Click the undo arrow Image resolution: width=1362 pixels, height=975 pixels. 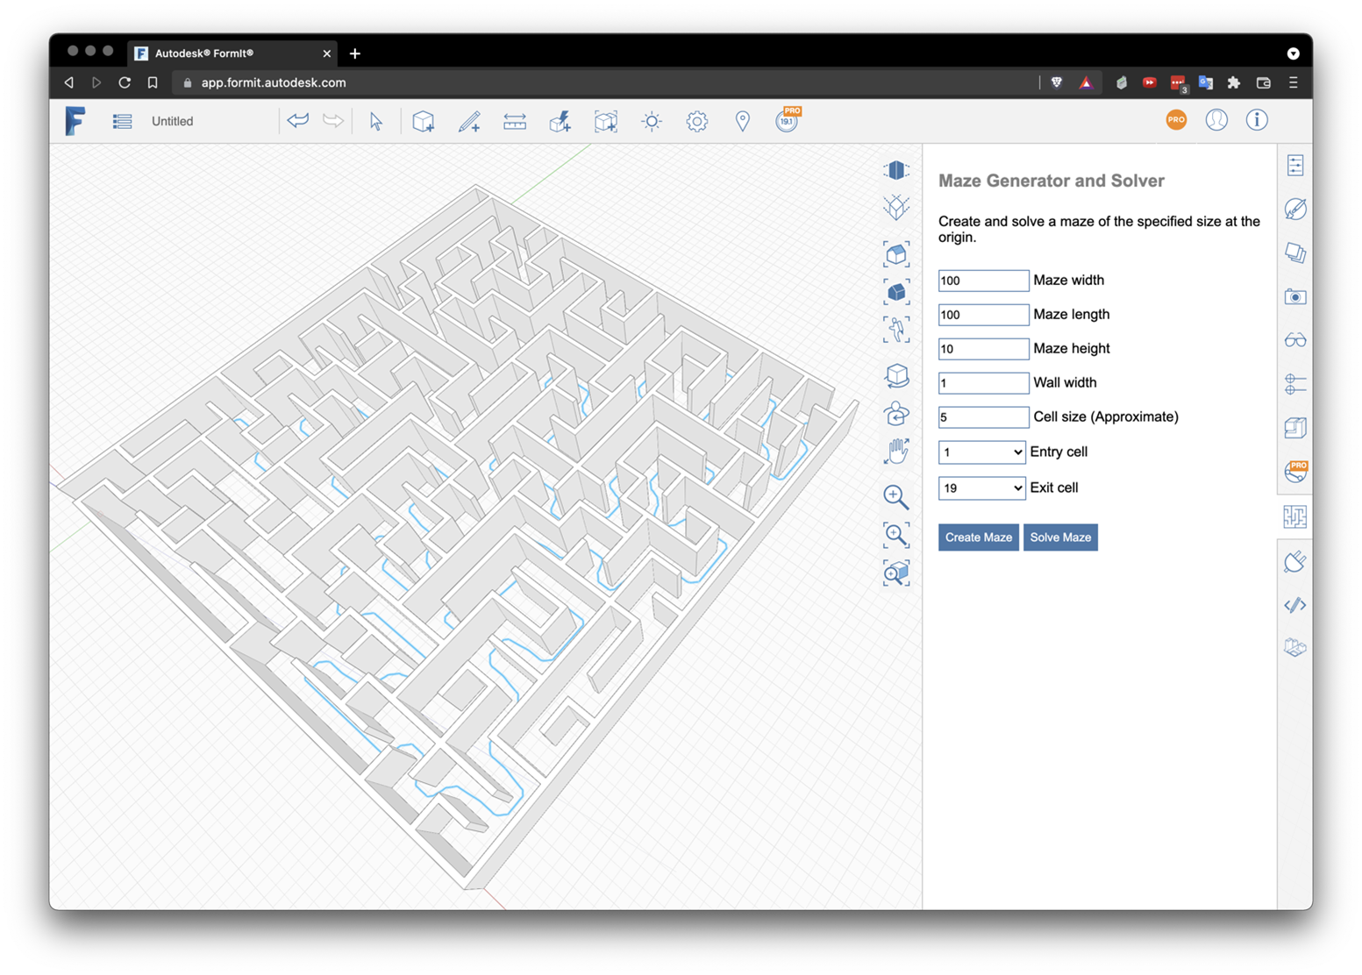298,121
